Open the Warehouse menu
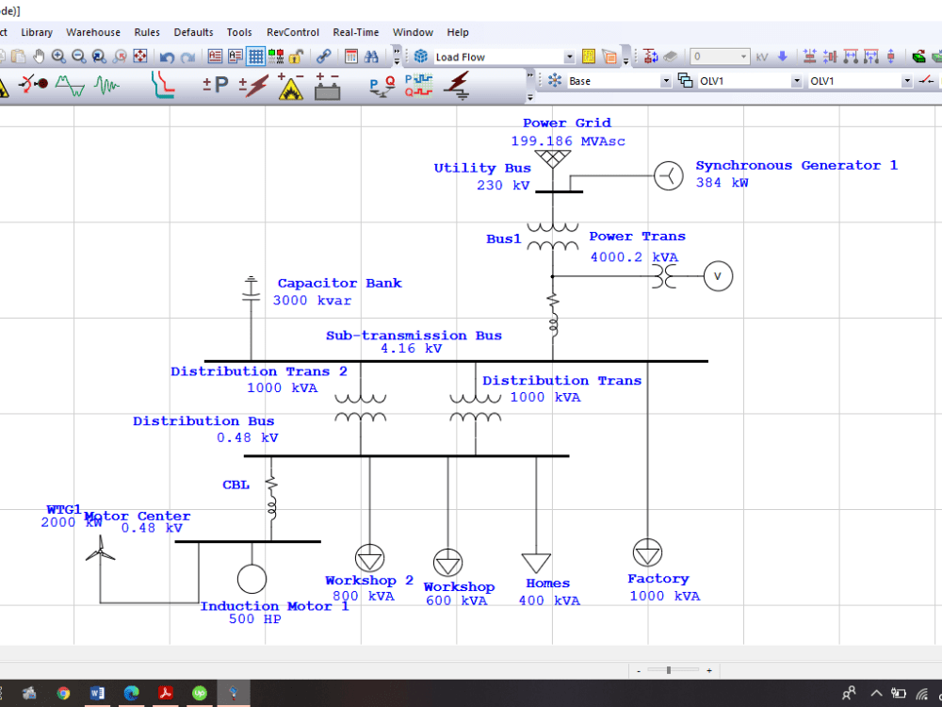The image size is (942, 707). [x=93, y=32]
